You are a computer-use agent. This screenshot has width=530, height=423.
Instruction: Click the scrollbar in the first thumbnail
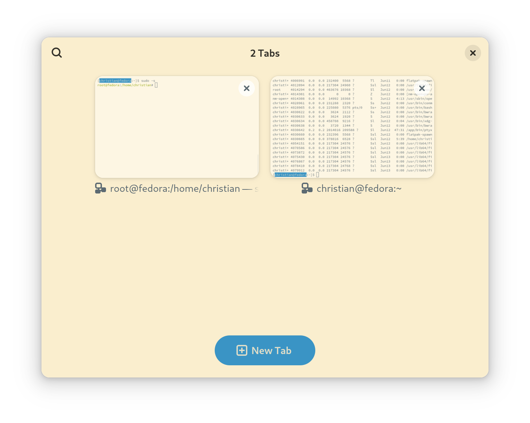258,163
